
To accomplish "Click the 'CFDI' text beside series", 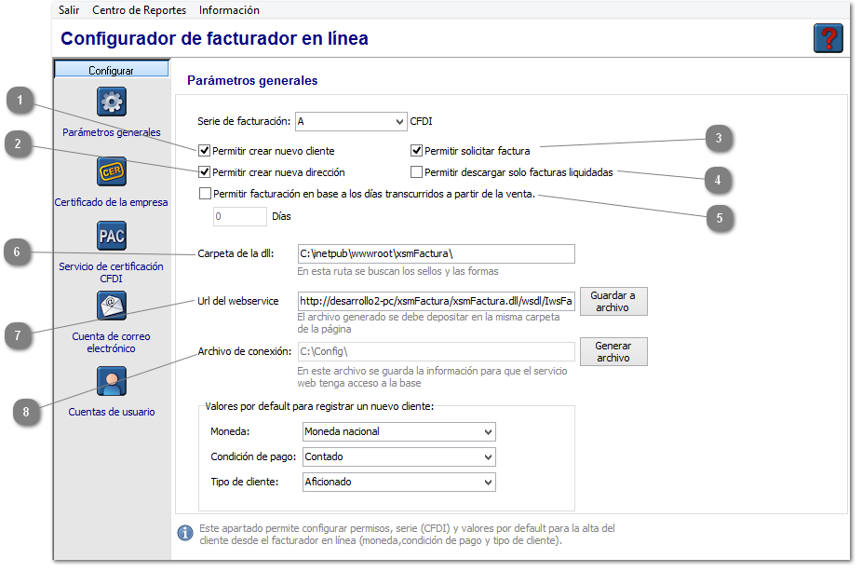I will (x=421, y=121).
